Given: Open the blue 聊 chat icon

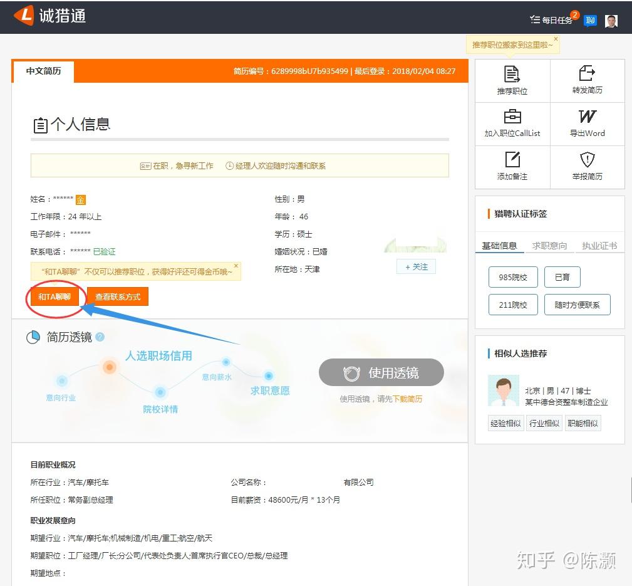Looking at the screenshot, I should (591, 20).
